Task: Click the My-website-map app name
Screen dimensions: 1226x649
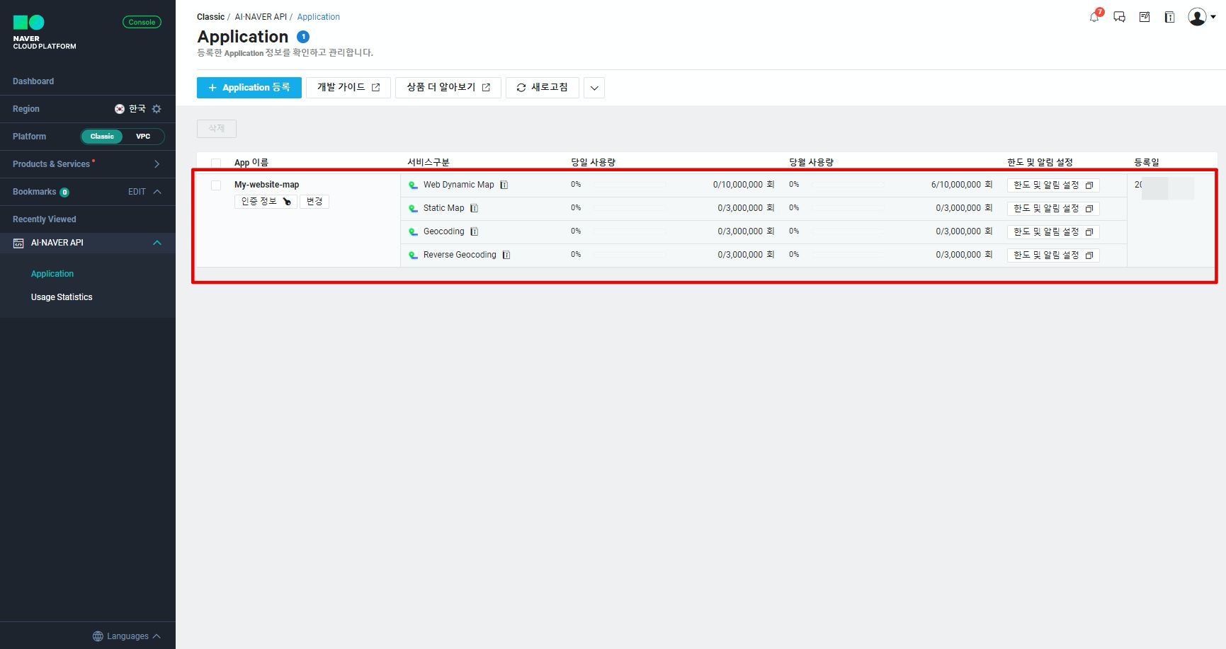Action: coord(267,185)
